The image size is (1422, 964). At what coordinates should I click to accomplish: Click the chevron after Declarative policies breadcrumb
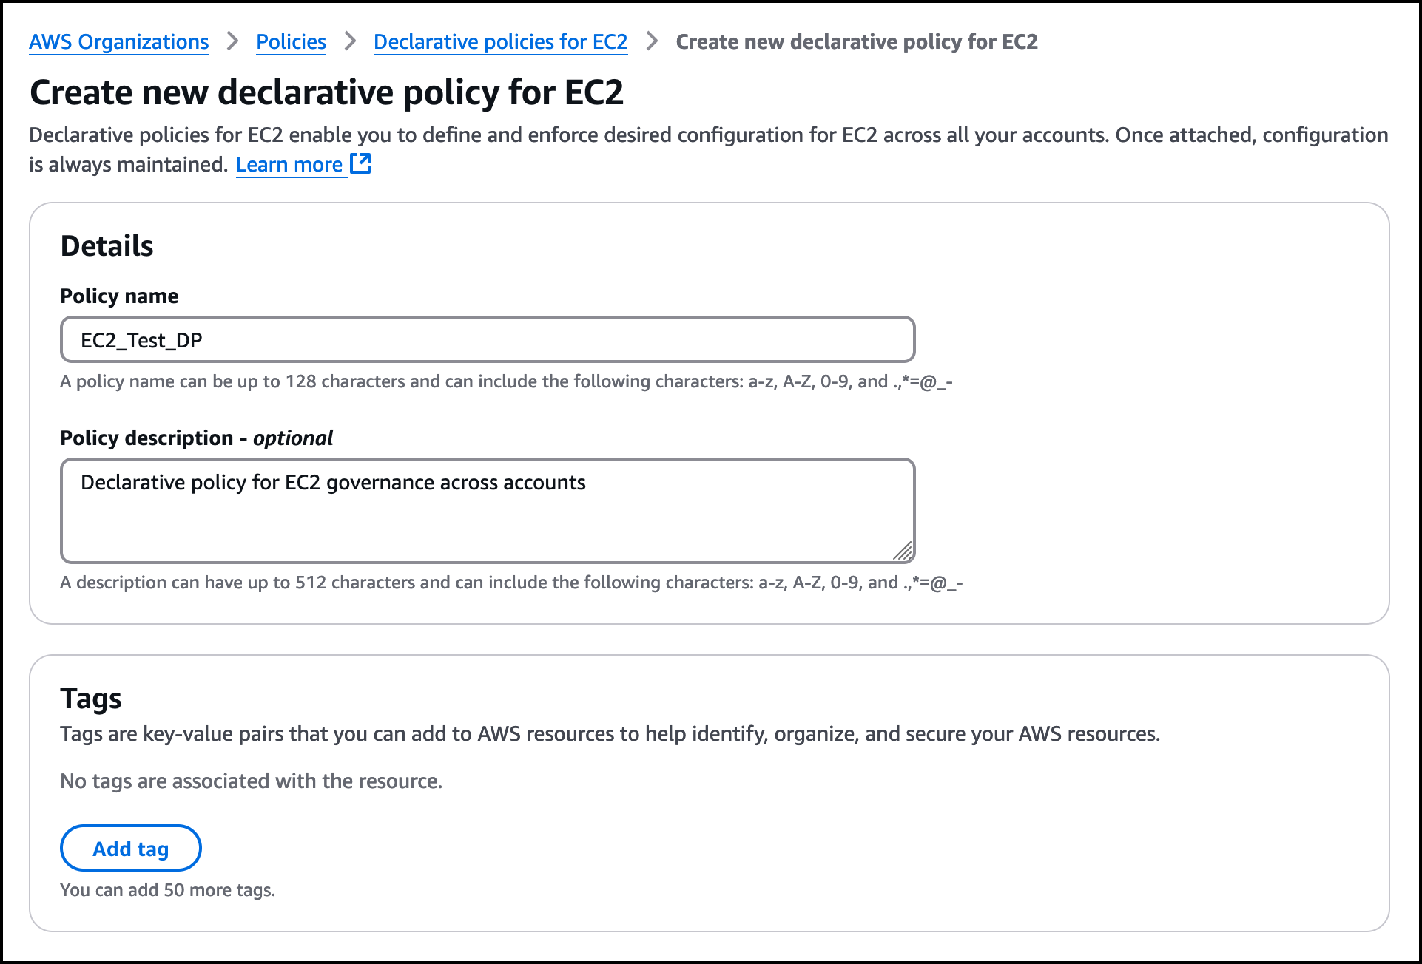tap(652, 41)
